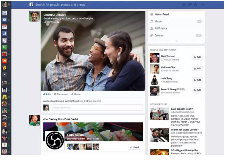Open Joe Binney's avatar beside the post
This screenshot has width=225, height=162.
click(x=35, y=120)
